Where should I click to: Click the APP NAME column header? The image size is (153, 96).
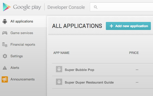coord(61,53)
